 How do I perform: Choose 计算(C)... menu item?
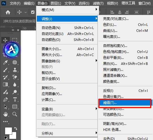tap(67, 100)
